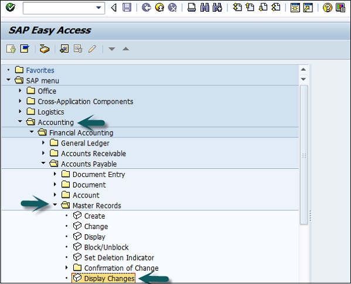Expand the Logistics folder
This screenshot has width=351, height=284.
[20, 112]
